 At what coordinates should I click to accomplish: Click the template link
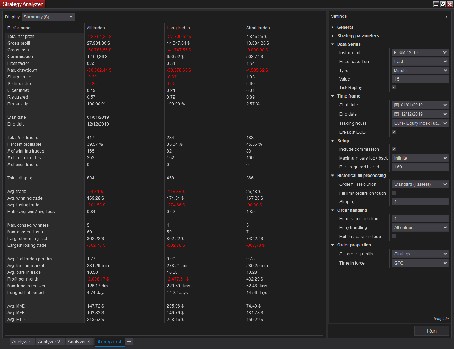(x=441, y=319)
